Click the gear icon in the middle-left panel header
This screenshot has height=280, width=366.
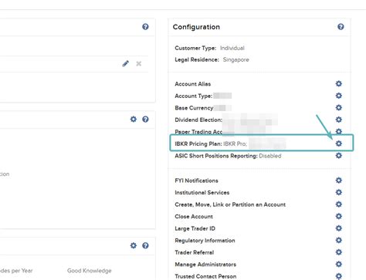[x=134, y=119]
